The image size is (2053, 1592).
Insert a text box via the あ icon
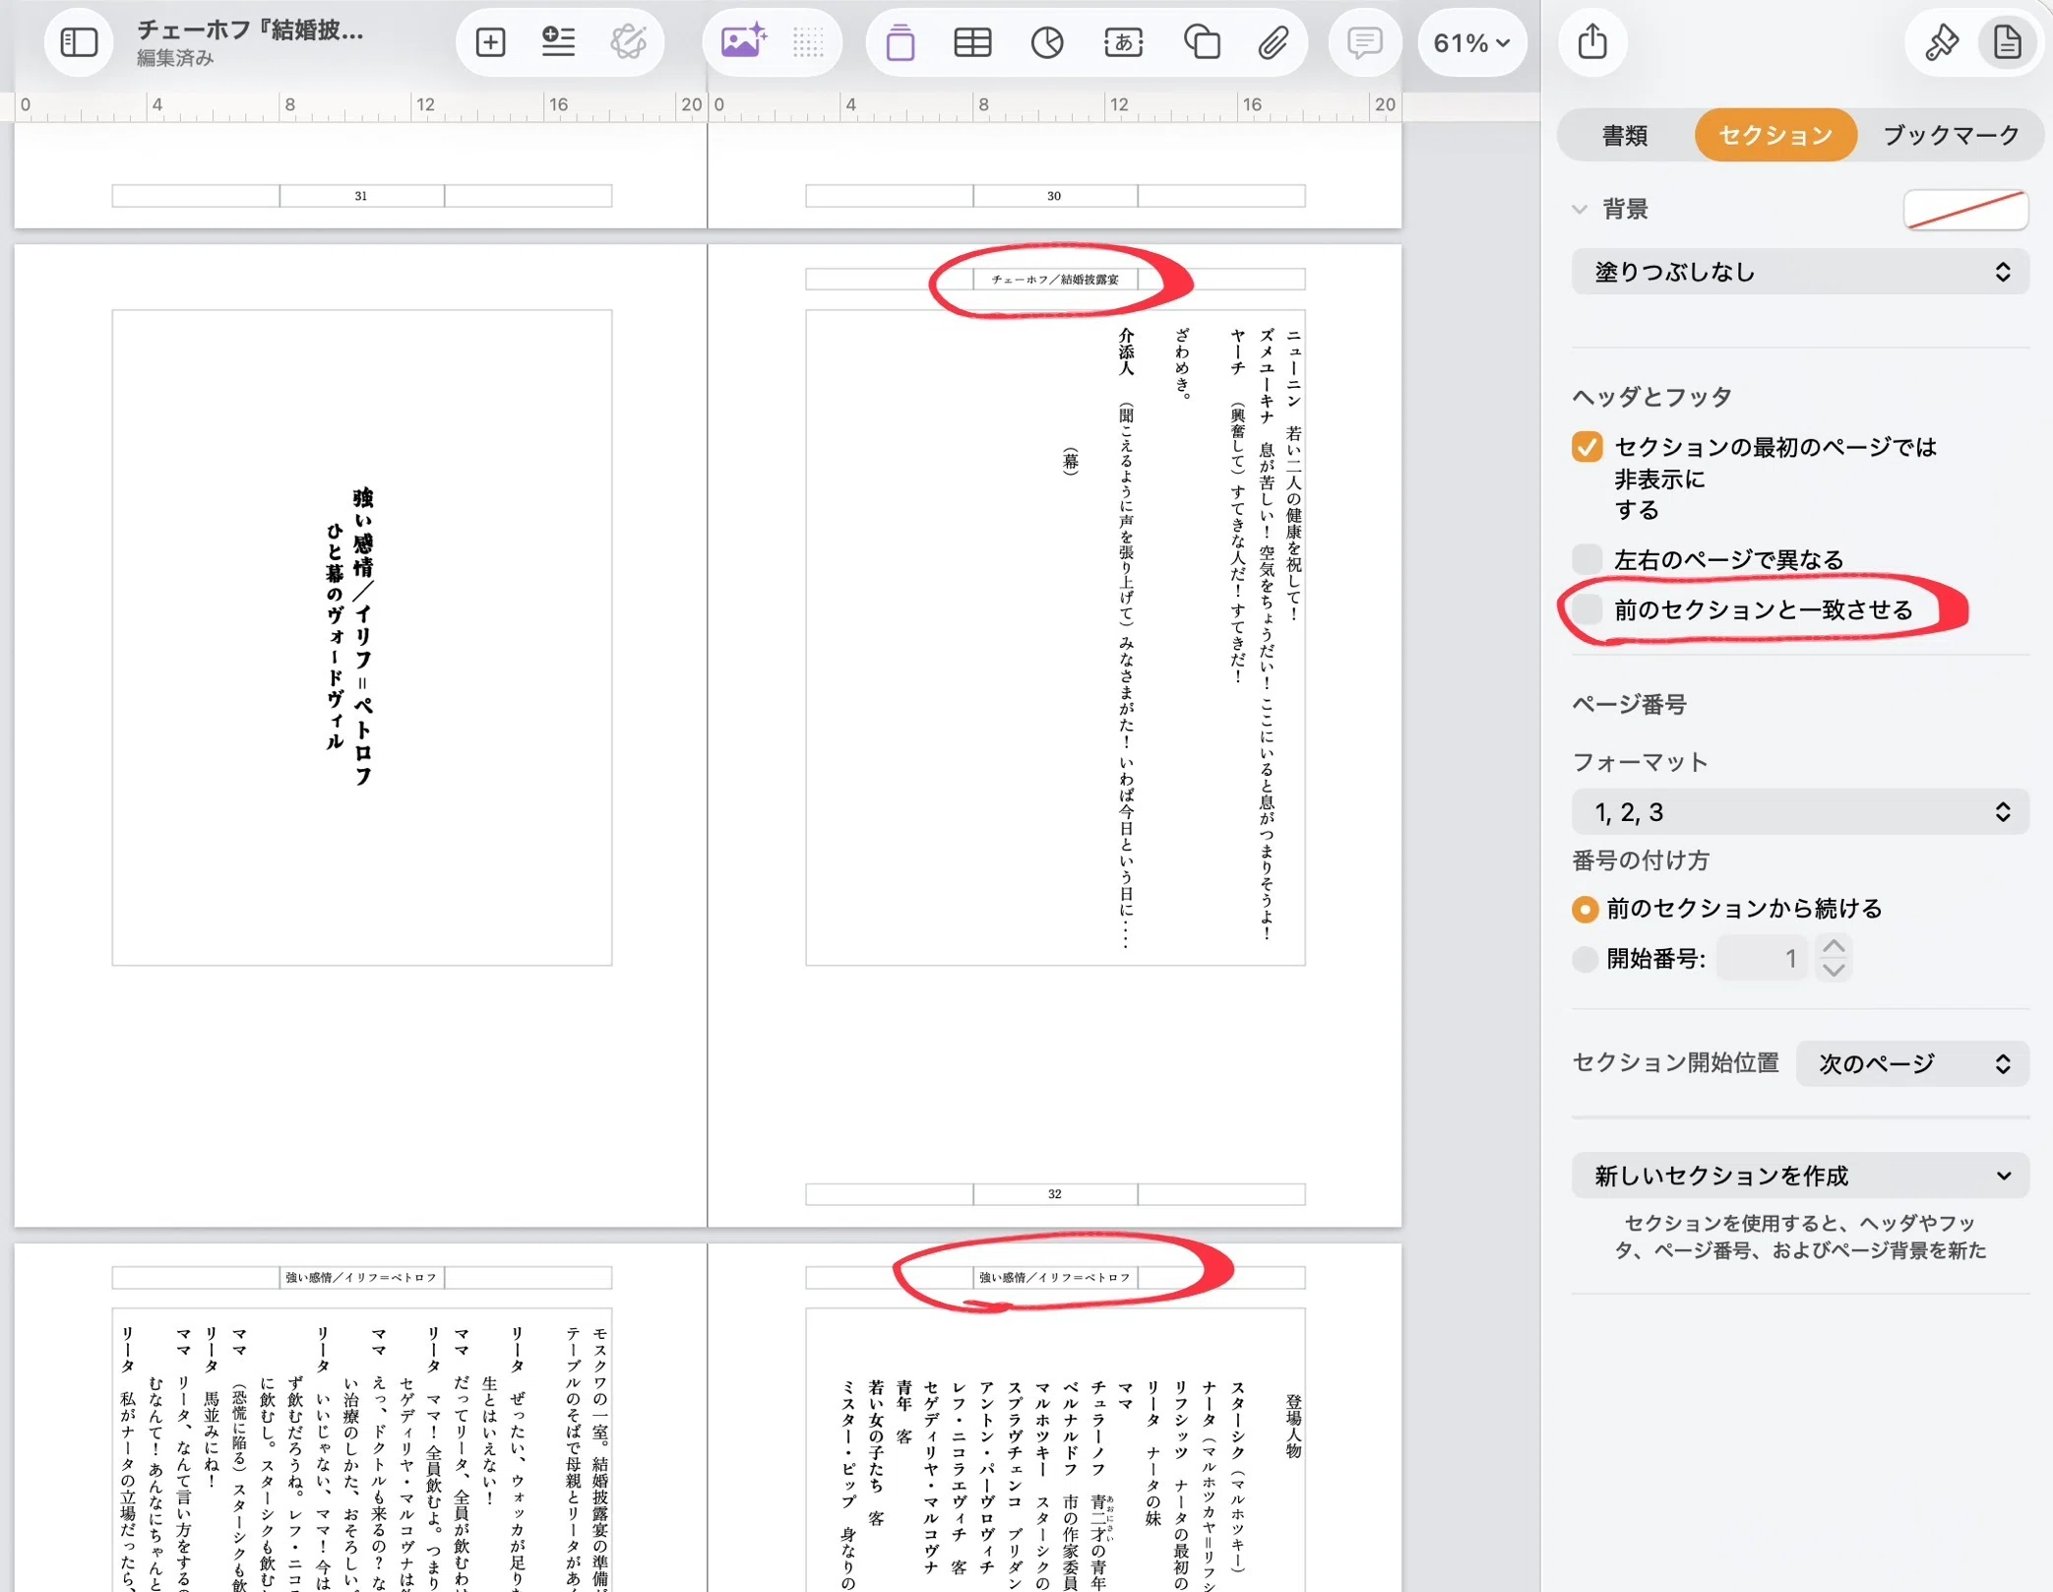[1123, 42]
